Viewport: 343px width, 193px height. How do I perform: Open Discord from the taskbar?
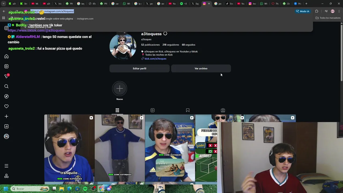(x=109, y=189)
